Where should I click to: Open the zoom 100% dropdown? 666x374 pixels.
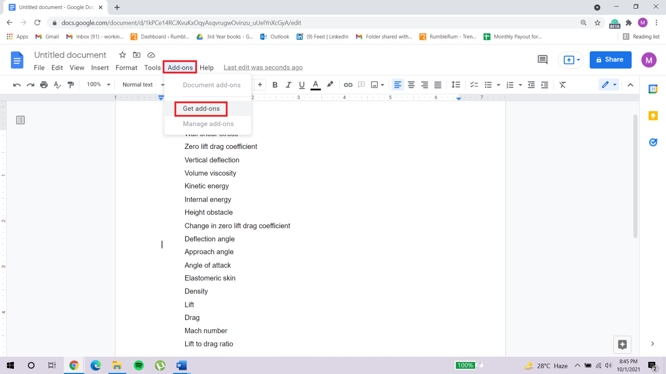click(x=98, y=84)
